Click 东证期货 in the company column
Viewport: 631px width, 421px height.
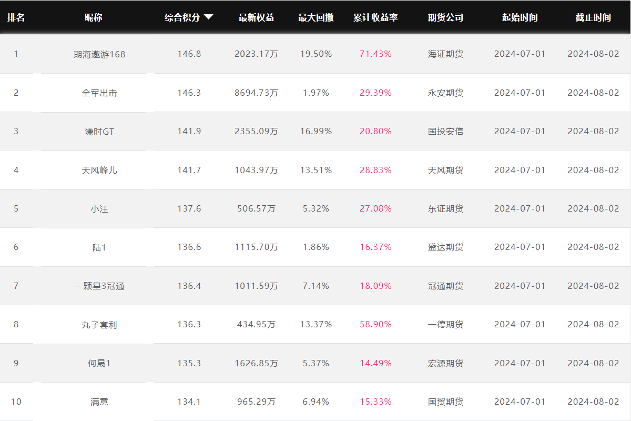click(x=445, y=208)
